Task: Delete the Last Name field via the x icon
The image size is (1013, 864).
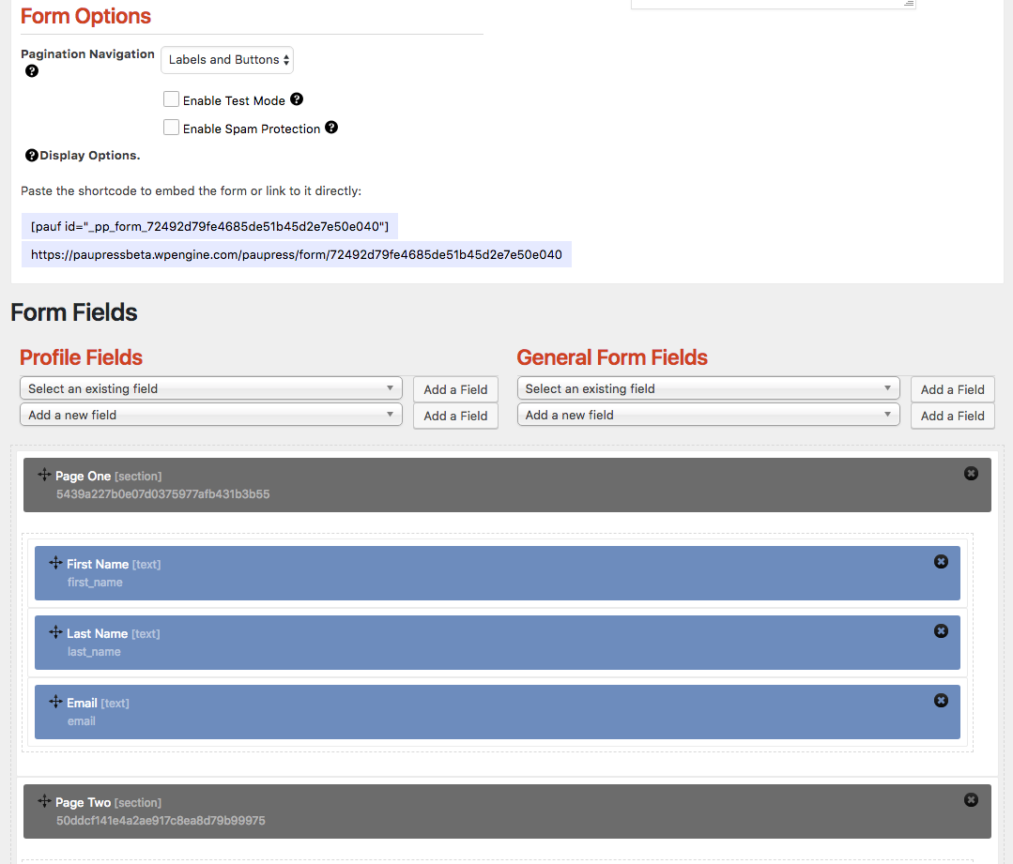Action: click(941, 630)
